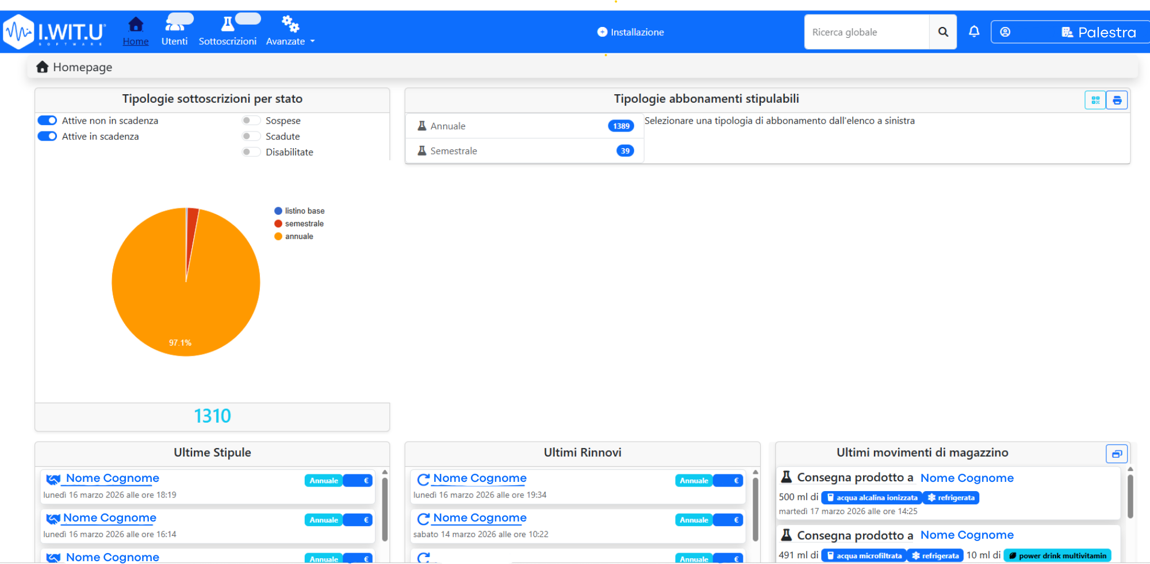Open the first Nome Cognome link in Ultime Stipule
Viewport: 1150px width, 564px height.
click(112, 478)
